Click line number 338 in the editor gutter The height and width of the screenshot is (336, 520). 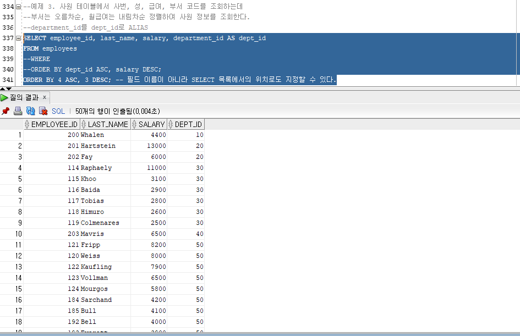[x=8, y=48]
